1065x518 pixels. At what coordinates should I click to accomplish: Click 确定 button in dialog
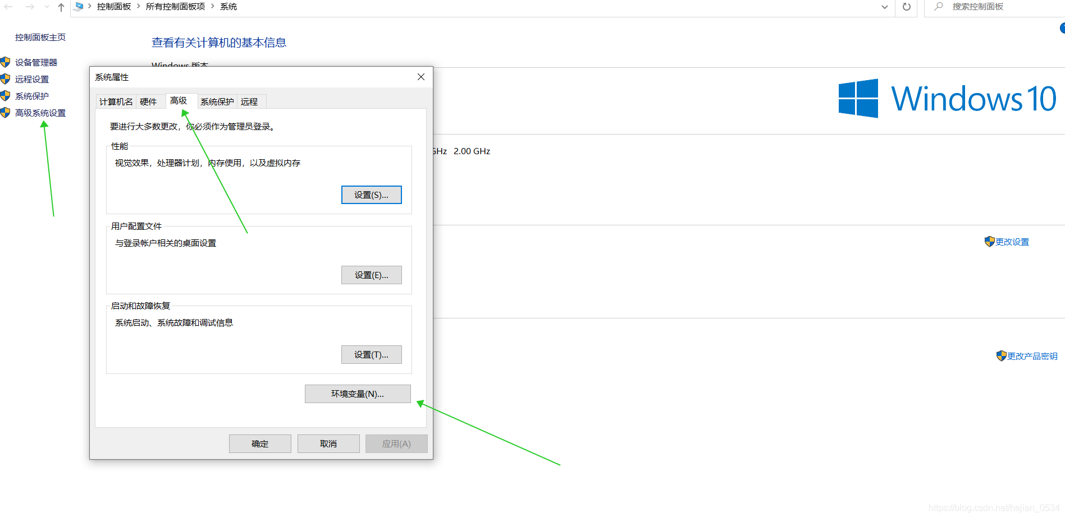coord(260,444)
